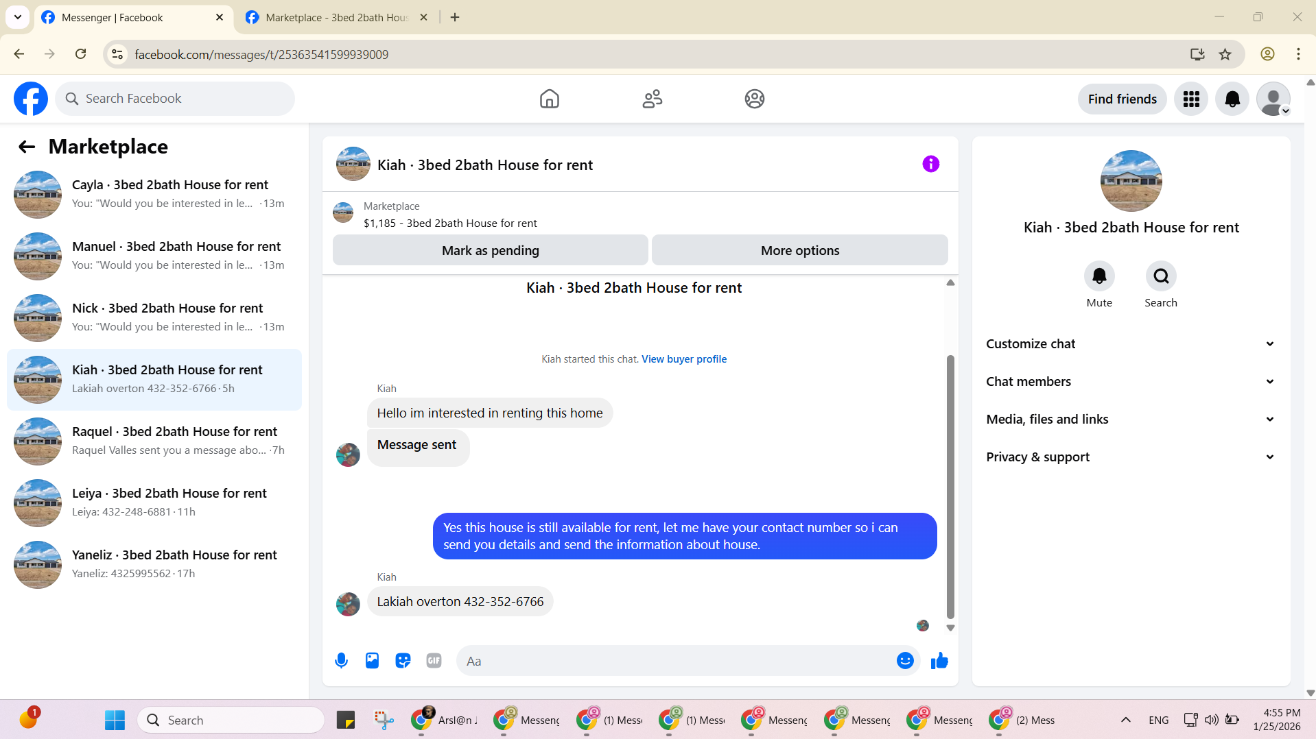This screenshot has width=1316, height=739.
Task: Go back from Marketplace with arrow
Action: pyautogui.click(x=27, y=147)
